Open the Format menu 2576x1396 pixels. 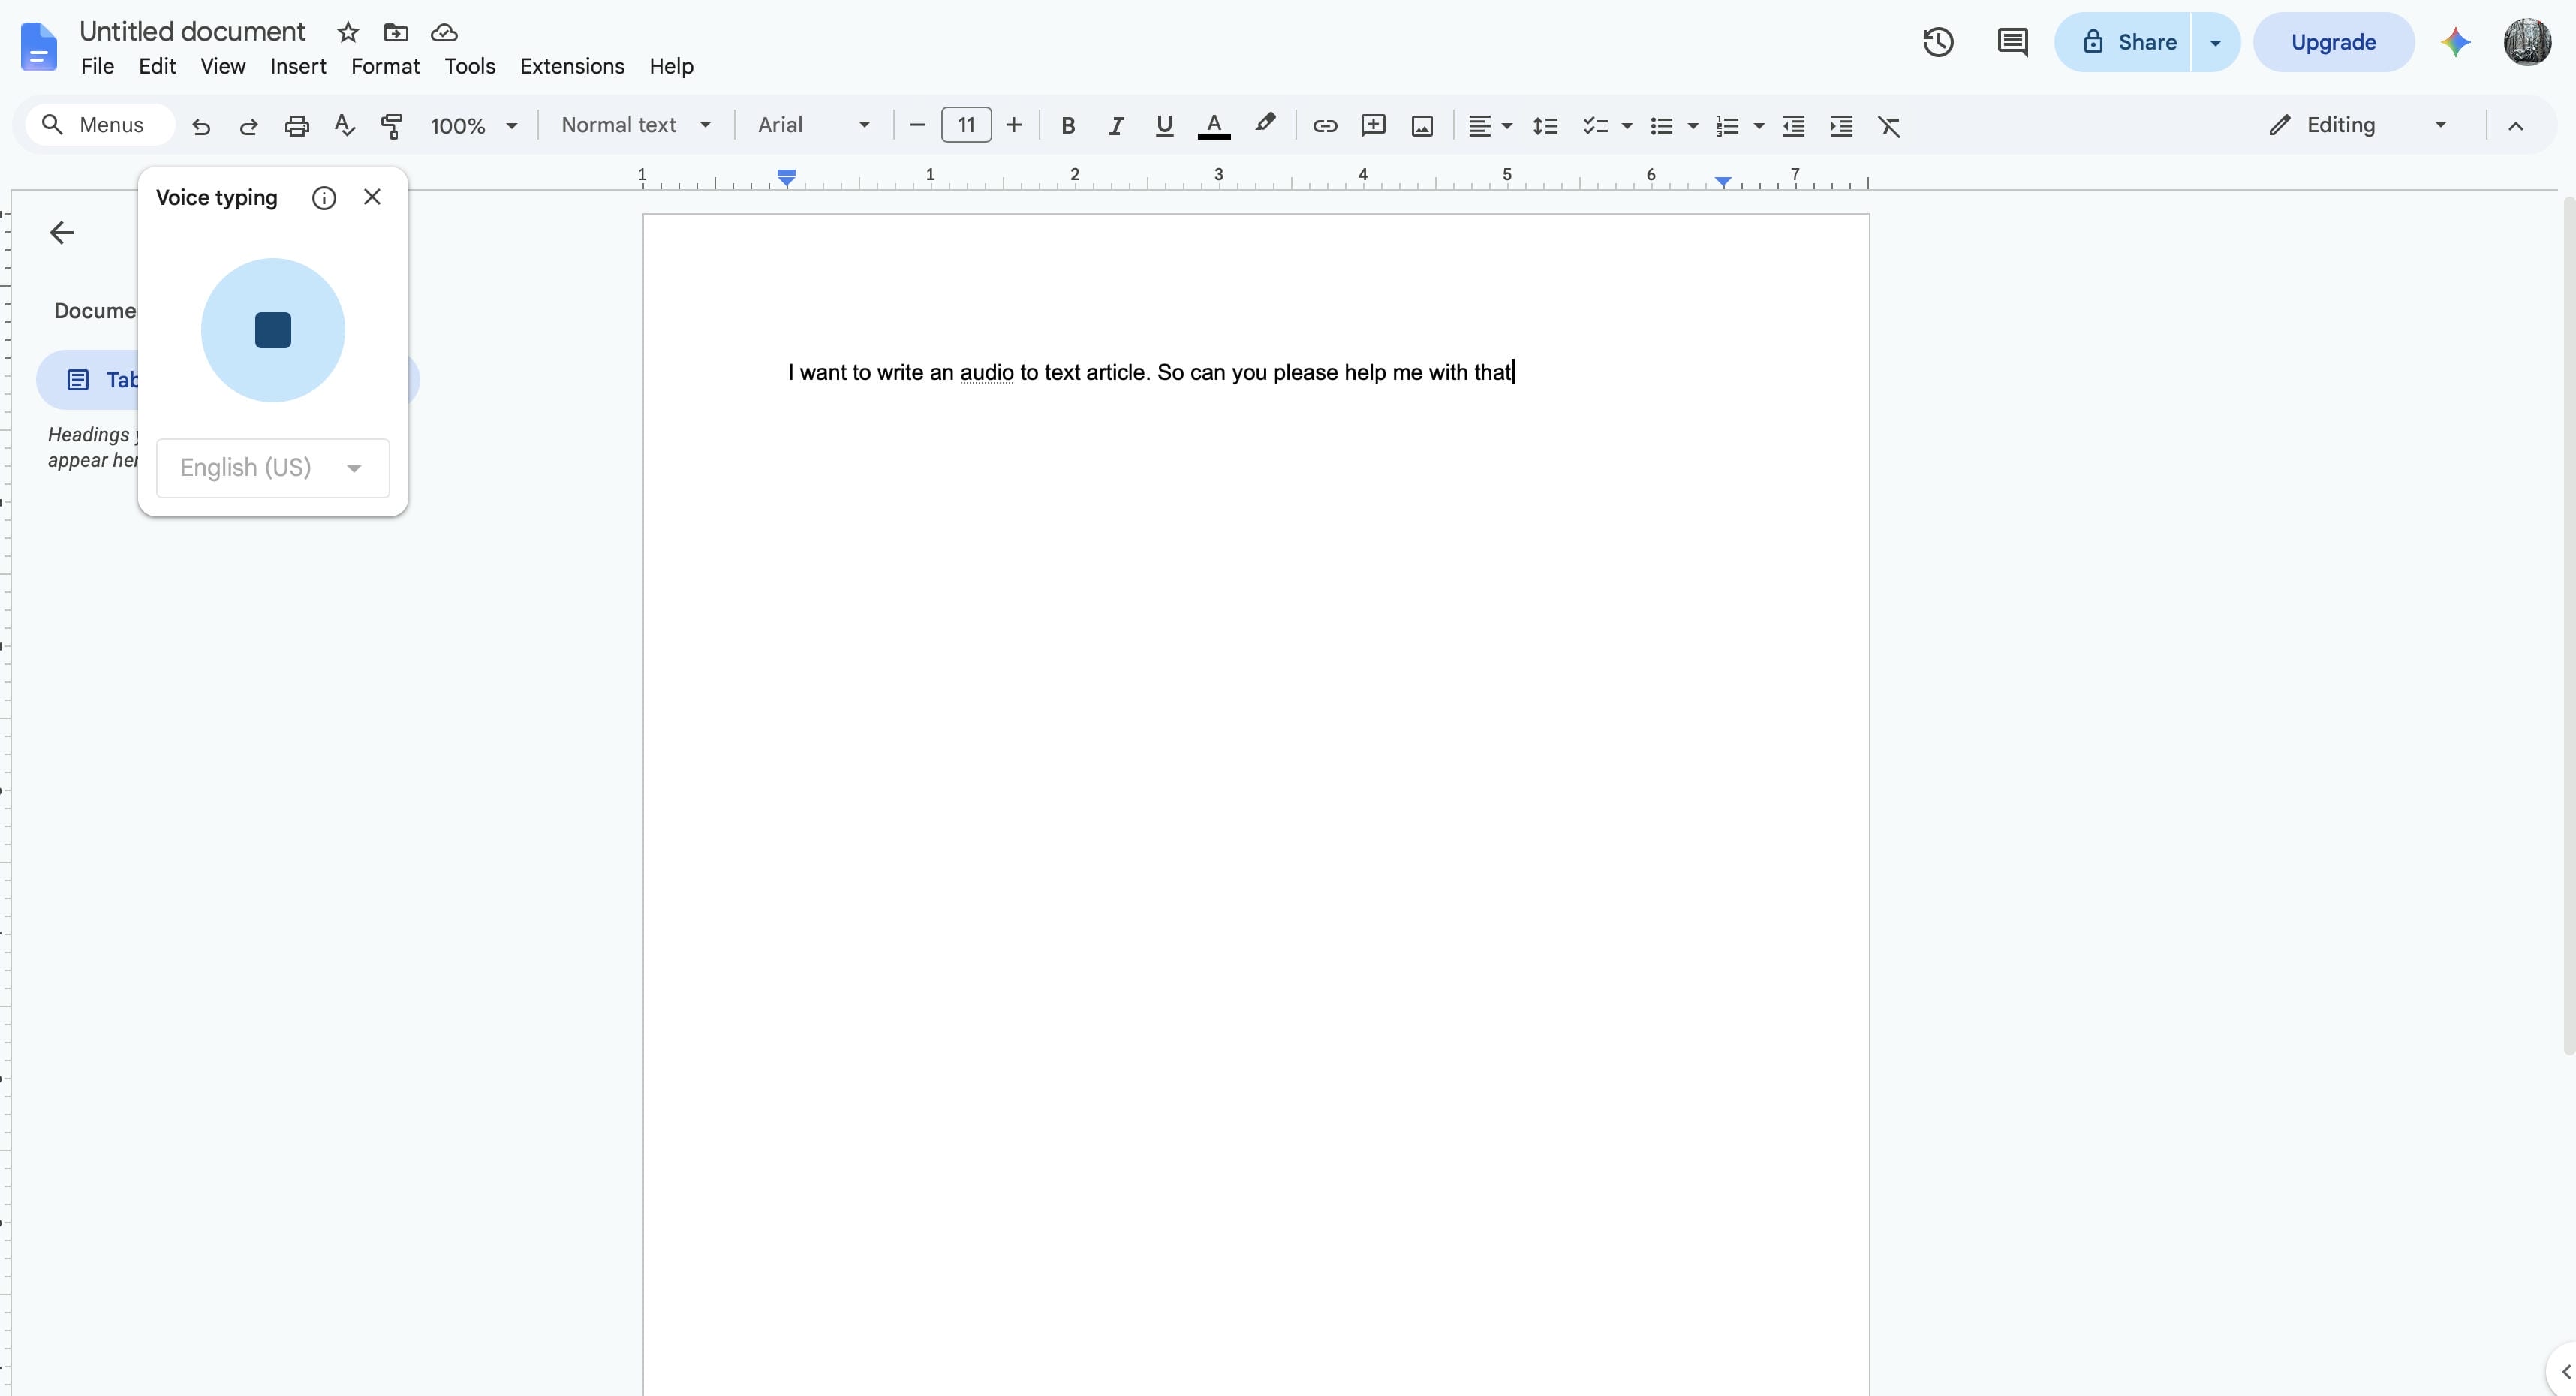(385, 66)
